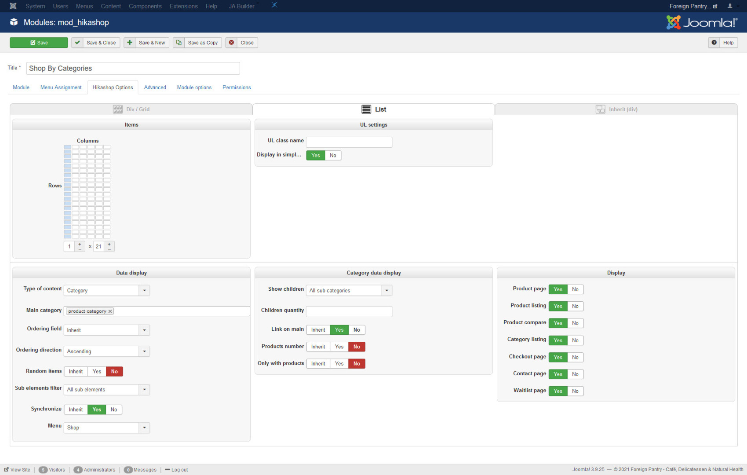Click the Messages count badge
This screenshot has height=475, width=747.
point(128,470)
